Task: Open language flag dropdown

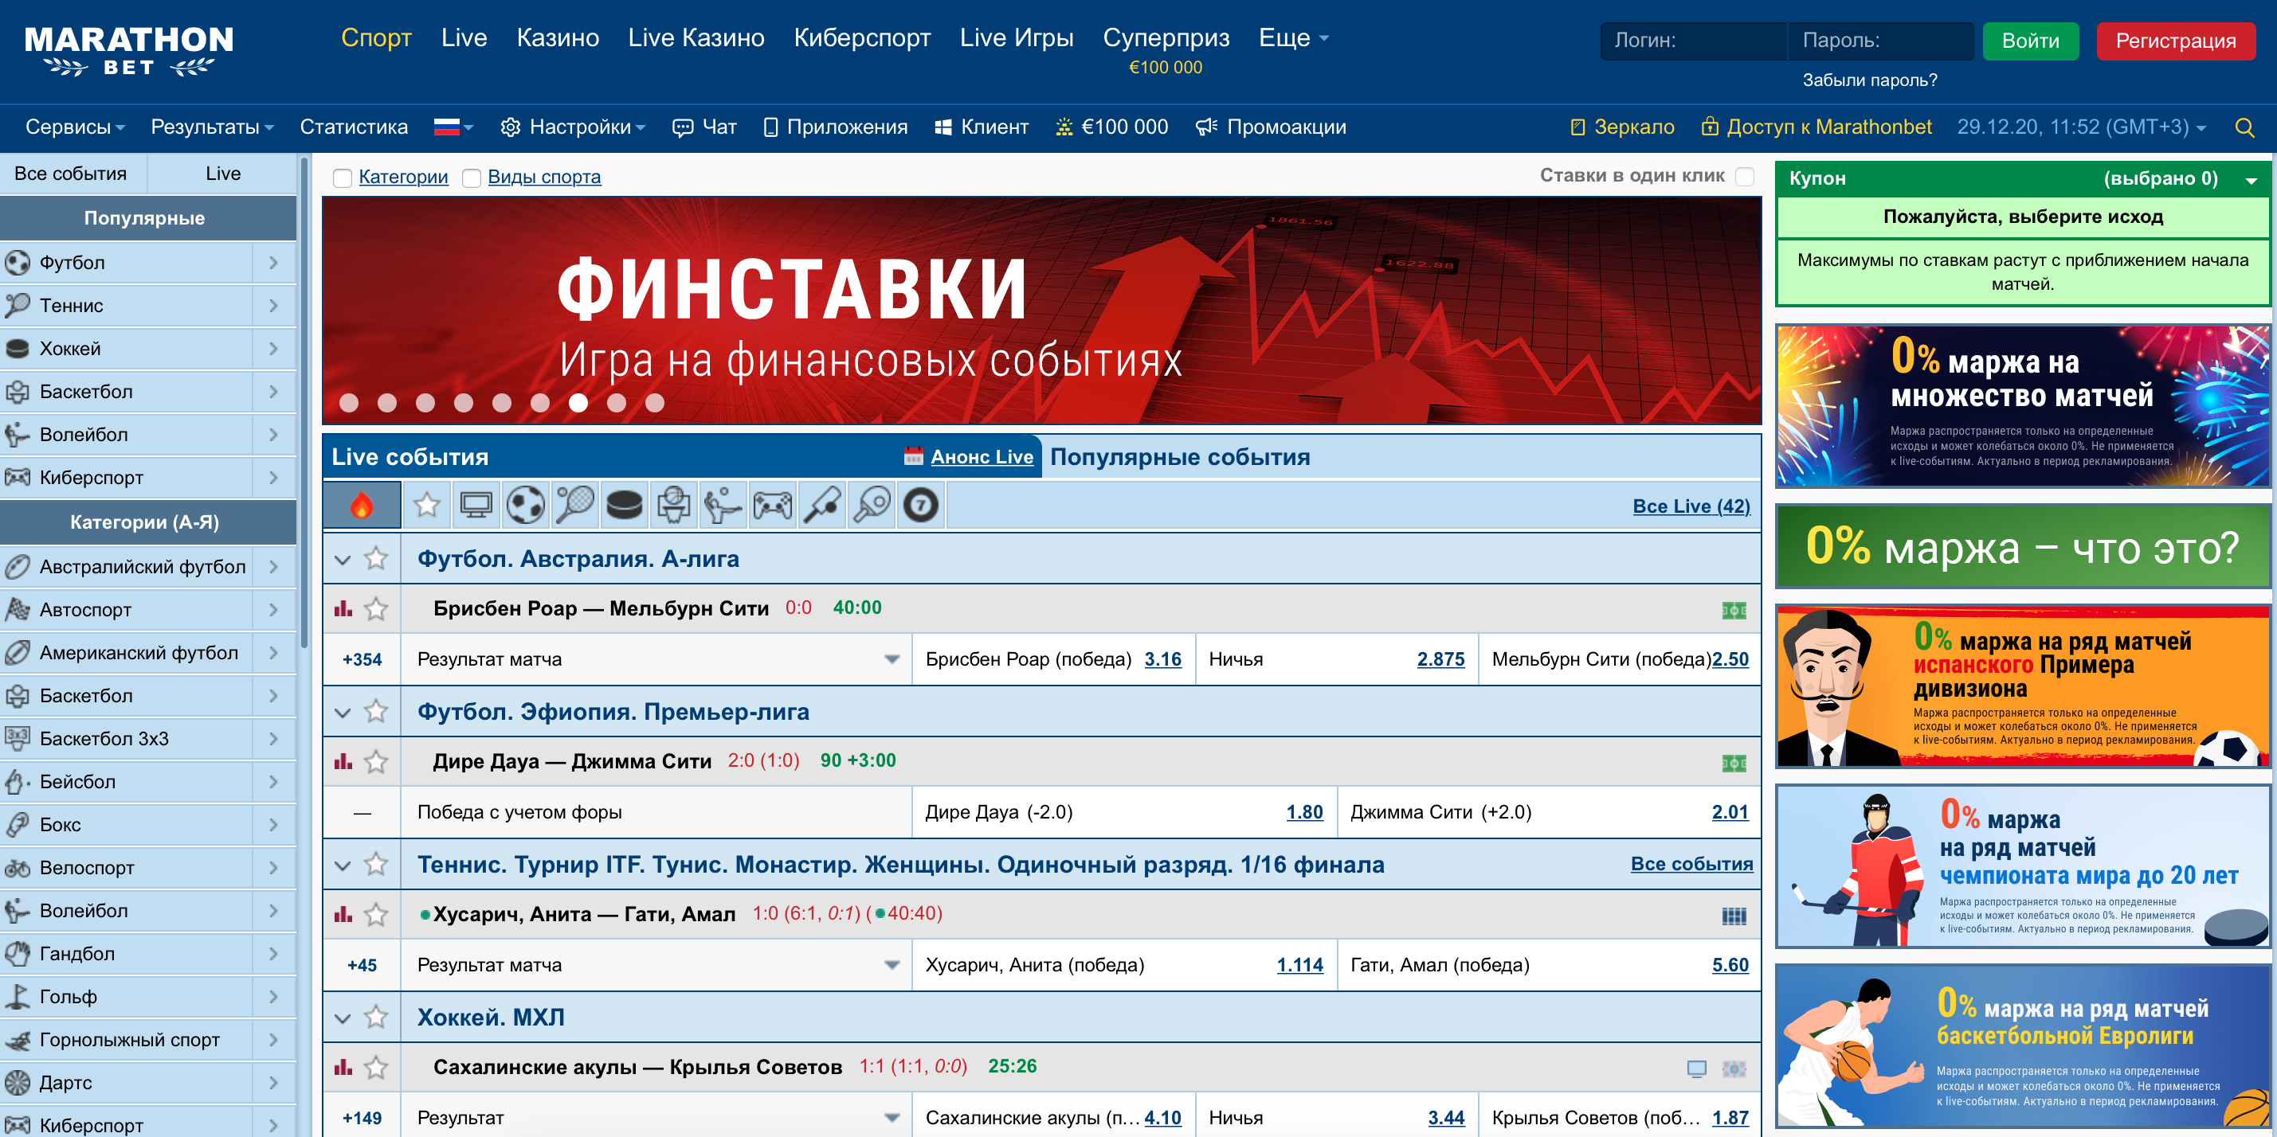Action: [x=453, y=127]
